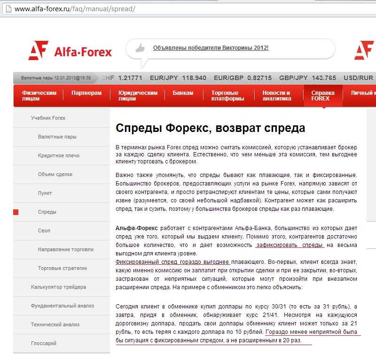Image resolution: width=376 pixels, height=354 pixels.
Task: Select the Справка FOREX tab
Action: pyautogui.click(x=323, y=96)
